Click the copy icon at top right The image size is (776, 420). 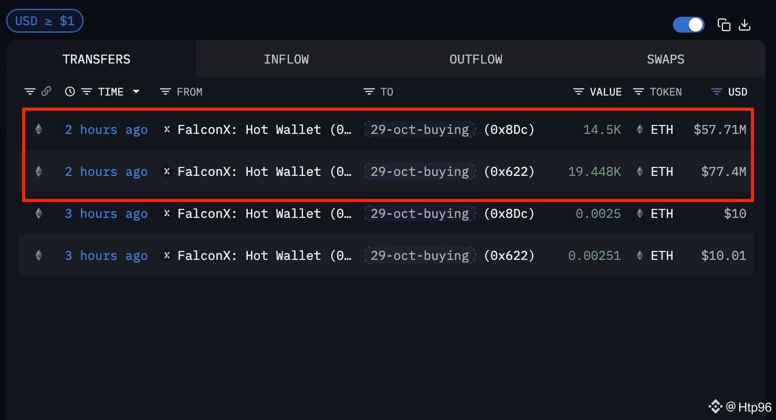tap(724, 25)
